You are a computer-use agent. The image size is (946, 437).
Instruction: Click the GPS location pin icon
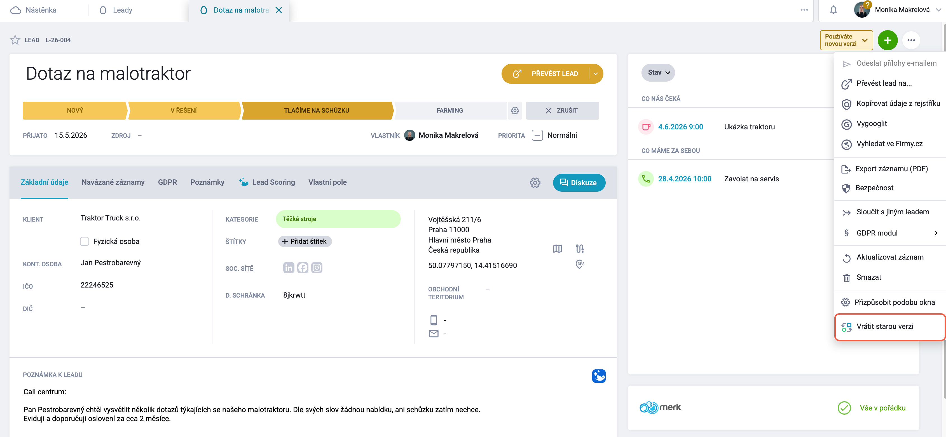580,264
